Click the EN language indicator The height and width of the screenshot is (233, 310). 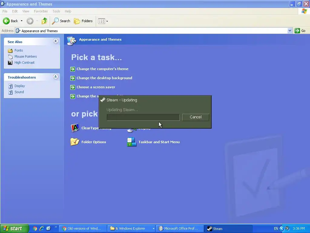click(276, 228)
